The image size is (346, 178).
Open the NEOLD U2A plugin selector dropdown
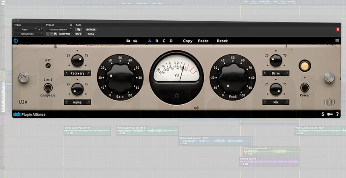(x=28, y=34)
